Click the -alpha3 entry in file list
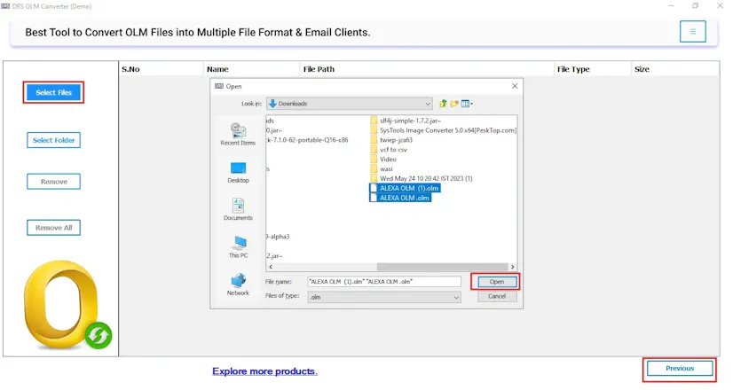The width and height of the screenshot is (733, 390). pos(278,237)
